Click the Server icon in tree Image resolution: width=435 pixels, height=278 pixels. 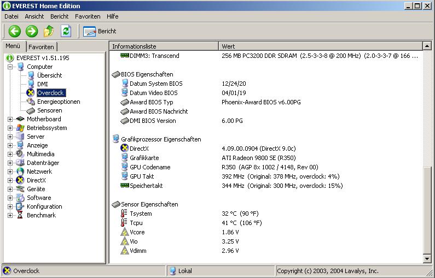point(20,137)
